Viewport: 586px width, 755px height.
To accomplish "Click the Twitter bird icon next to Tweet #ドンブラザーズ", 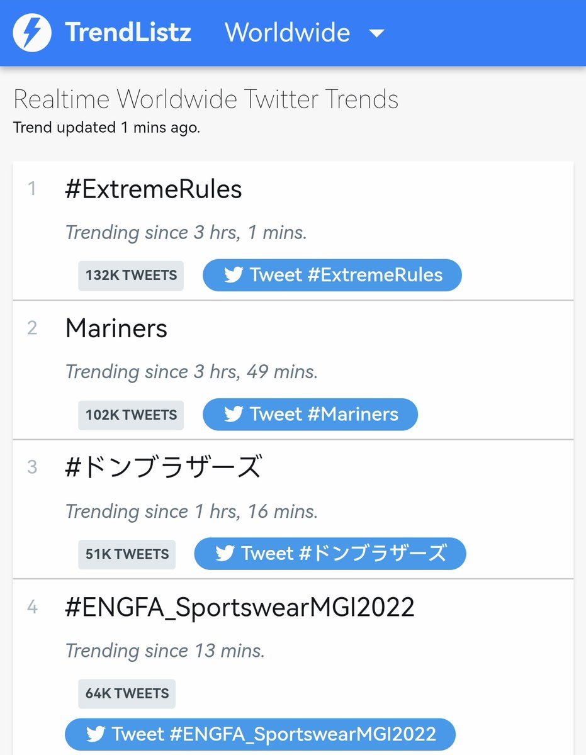I will [x=225, y=554].
